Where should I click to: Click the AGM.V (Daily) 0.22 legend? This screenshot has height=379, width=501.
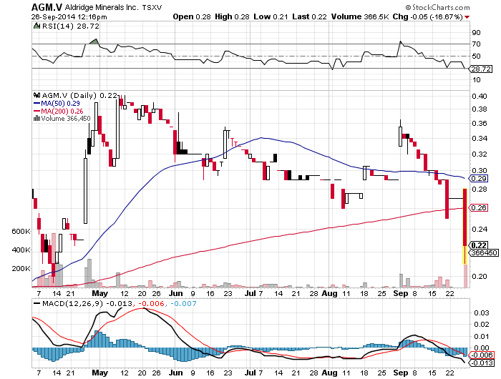tap(79, 95)
